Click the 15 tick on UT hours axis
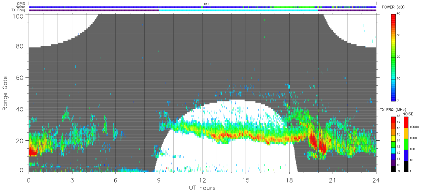 click(246, 180)
